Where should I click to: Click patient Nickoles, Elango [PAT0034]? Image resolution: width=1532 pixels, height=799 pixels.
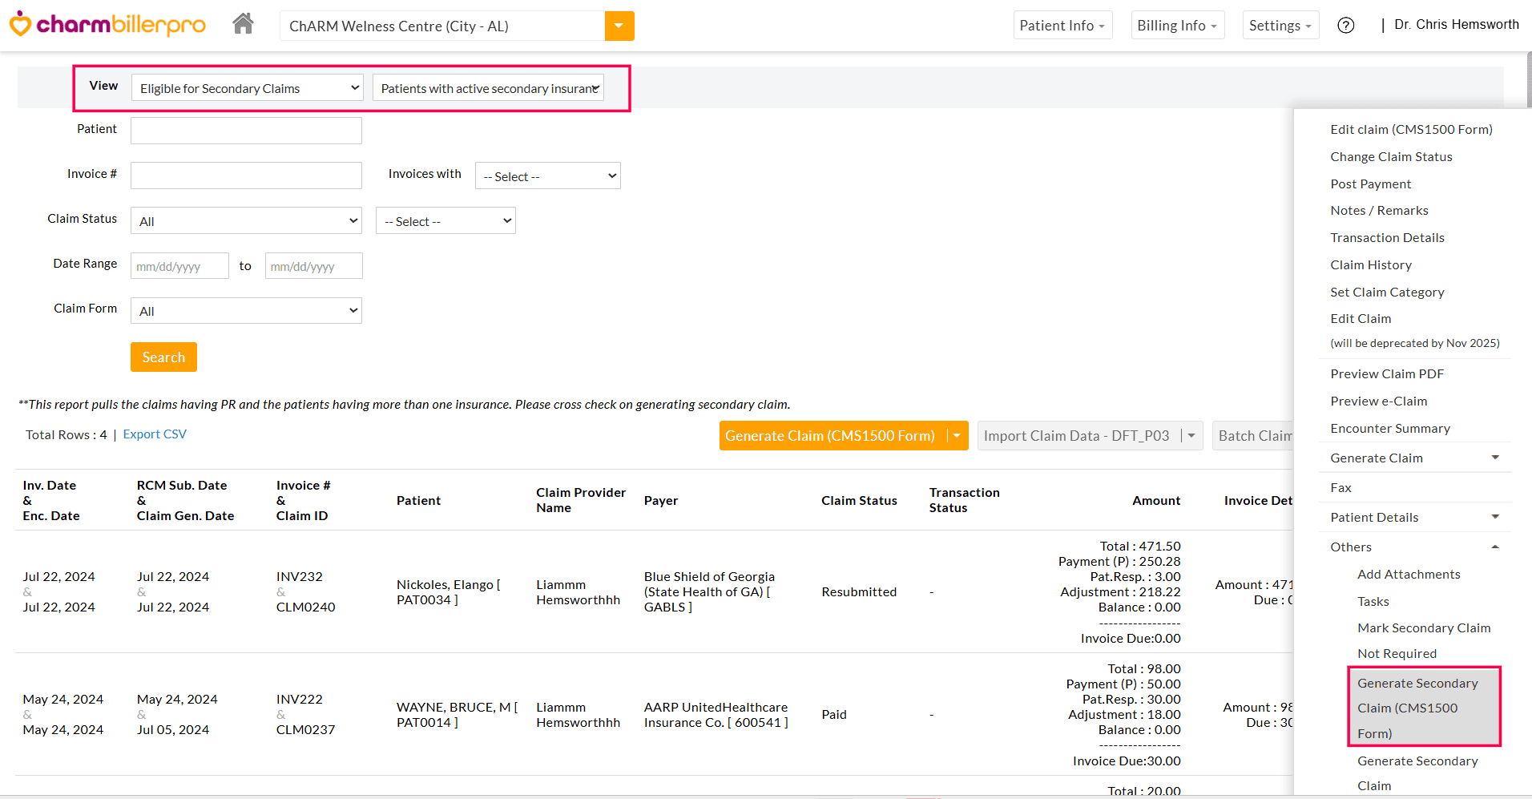pyautogui.click(x=448, y=592)
